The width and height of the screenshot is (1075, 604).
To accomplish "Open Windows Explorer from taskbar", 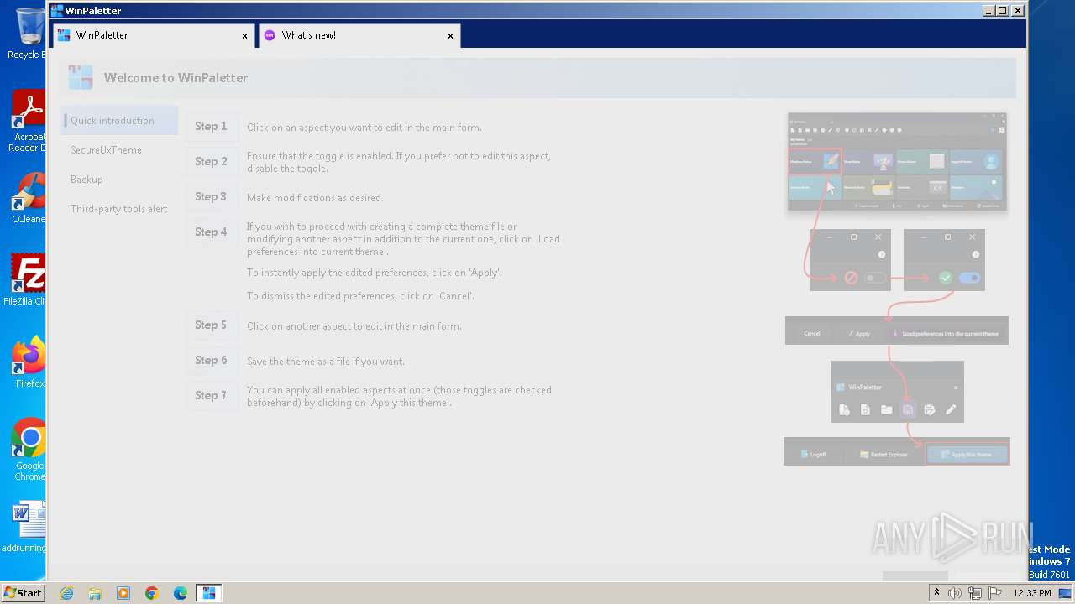I will tap(95, 593).
